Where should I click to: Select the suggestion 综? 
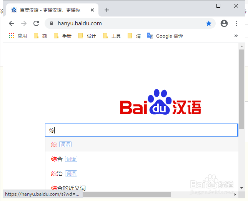point(141,144)
